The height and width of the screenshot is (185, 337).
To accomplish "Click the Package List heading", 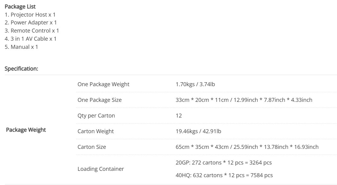I will tap(20, 7).
